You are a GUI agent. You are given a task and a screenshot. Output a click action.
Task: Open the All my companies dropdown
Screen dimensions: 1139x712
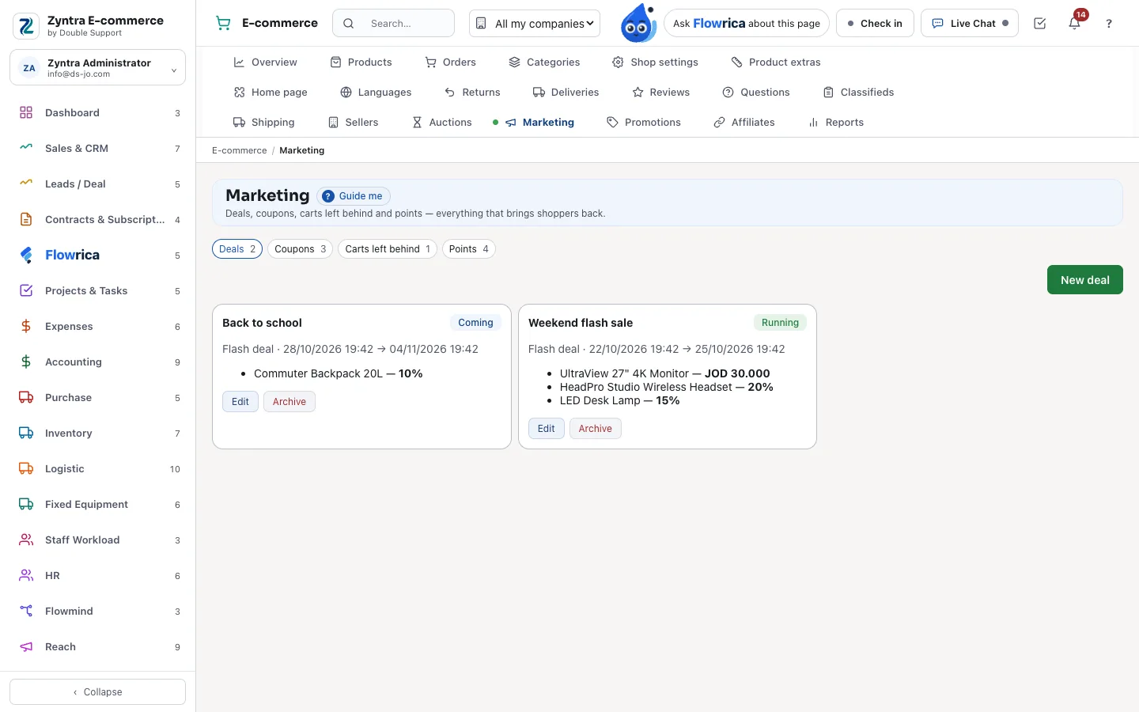click(x=535, y=23)
